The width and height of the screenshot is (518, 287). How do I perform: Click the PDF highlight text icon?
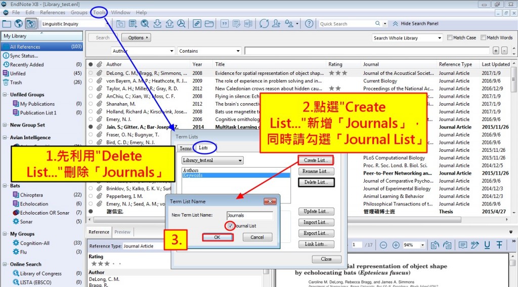(474, 245)
